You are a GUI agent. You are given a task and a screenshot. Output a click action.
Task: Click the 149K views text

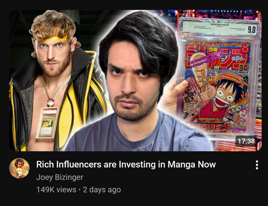(56, 190)
